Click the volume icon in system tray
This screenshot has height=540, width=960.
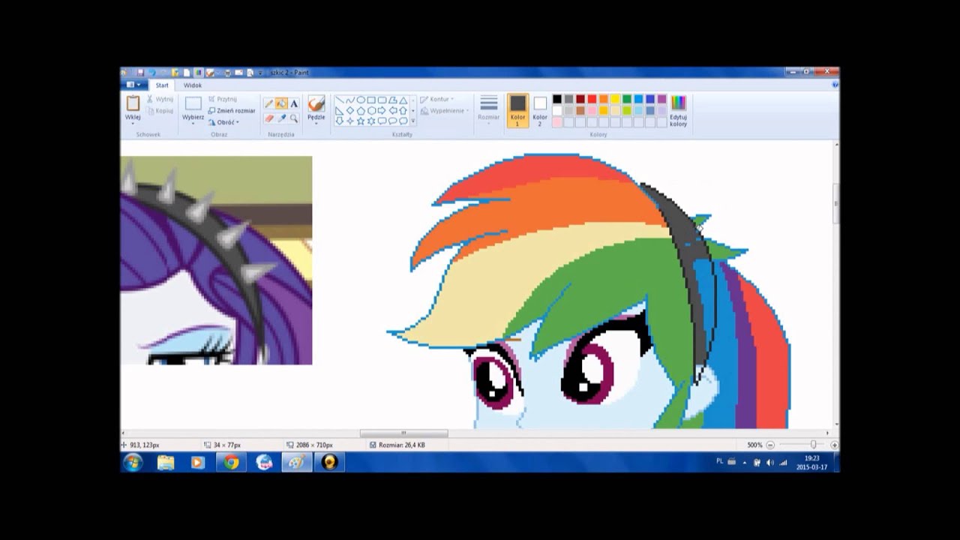coord(770,463)
